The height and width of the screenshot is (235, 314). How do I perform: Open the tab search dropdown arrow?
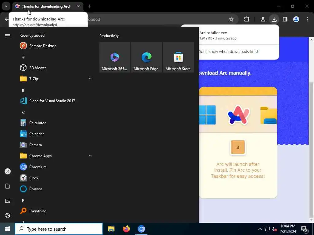(6, 6)
